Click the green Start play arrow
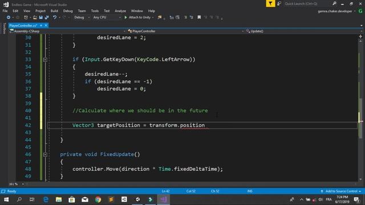The image size is (365, 205). 125,17
